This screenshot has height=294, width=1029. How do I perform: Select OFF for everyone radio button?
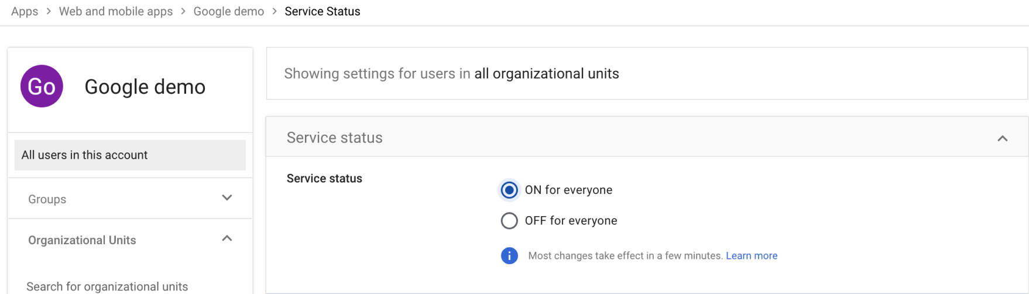509,221
